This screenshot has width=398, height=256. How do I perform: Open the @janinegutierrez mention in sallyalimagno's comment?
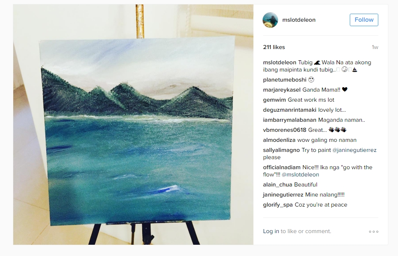(x=354, y=150)
